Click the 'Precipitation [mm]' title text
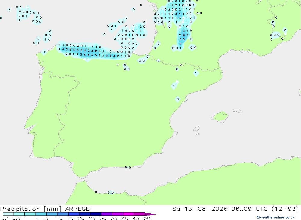The image size is (301, 220). point(31,209)
